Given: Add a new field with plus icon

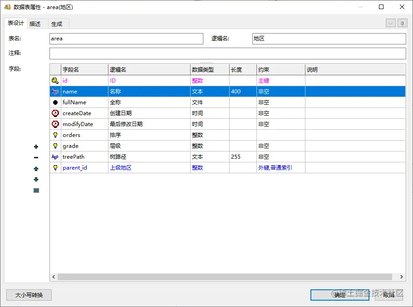Looking at the screenshot, I should 36,146.
